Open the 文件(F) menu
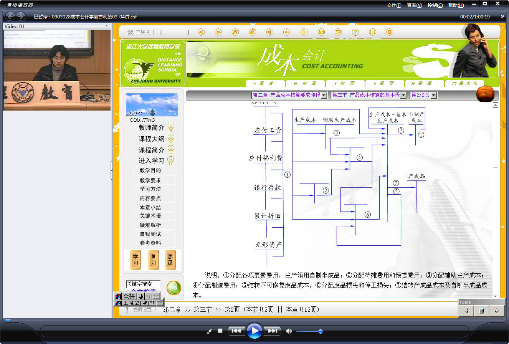Viewport: 509px width, 344px height. coord(394,5)
